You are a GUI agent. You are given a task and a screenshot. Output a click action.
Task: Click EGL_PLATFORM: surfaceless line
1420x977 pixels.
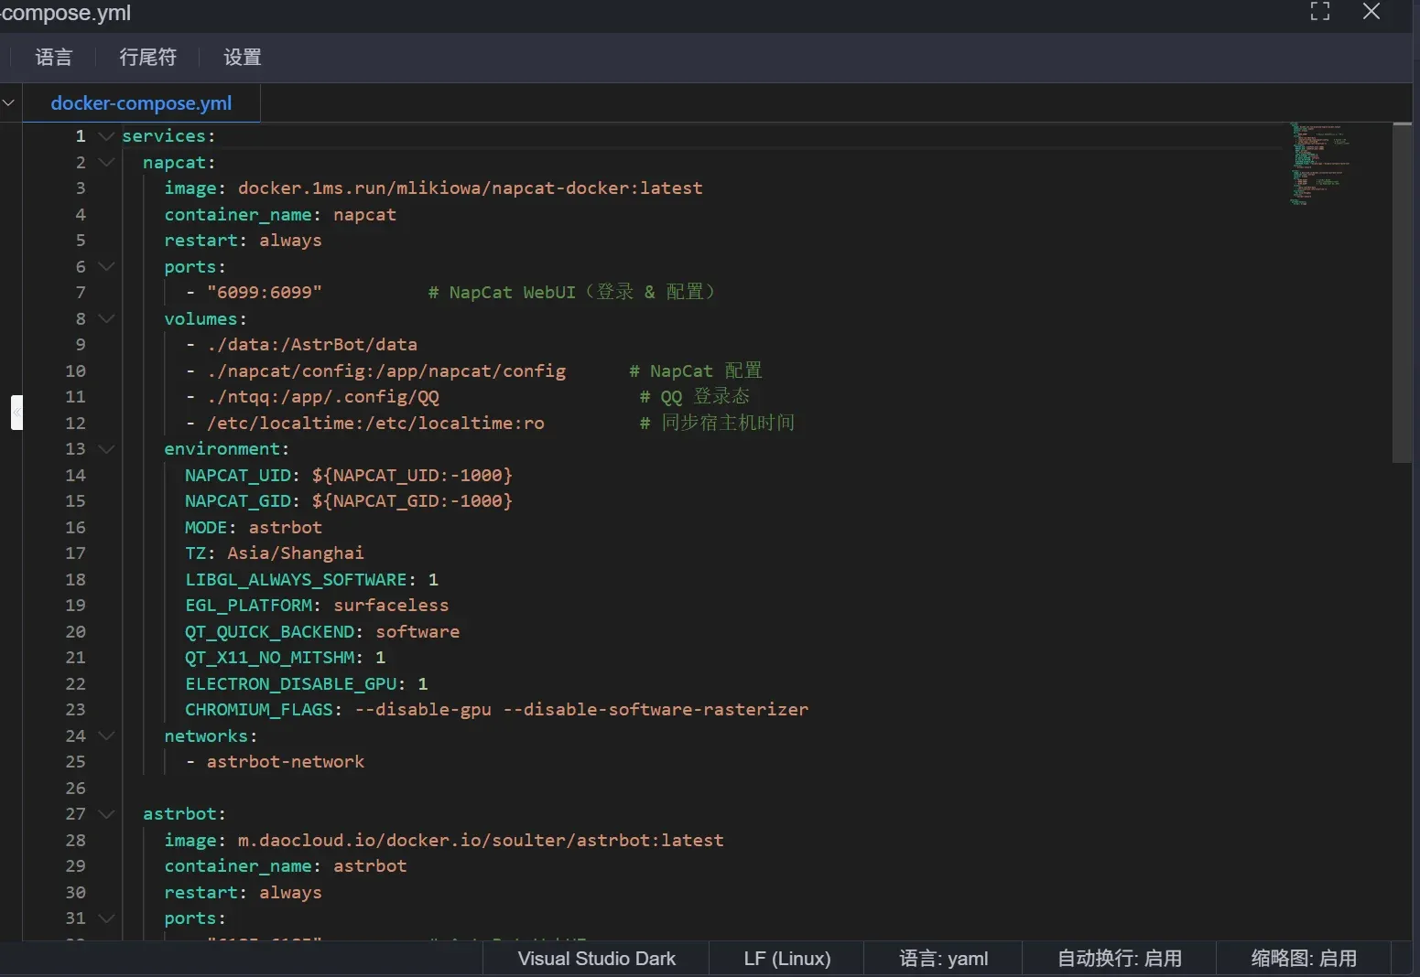tap(317, 606)
